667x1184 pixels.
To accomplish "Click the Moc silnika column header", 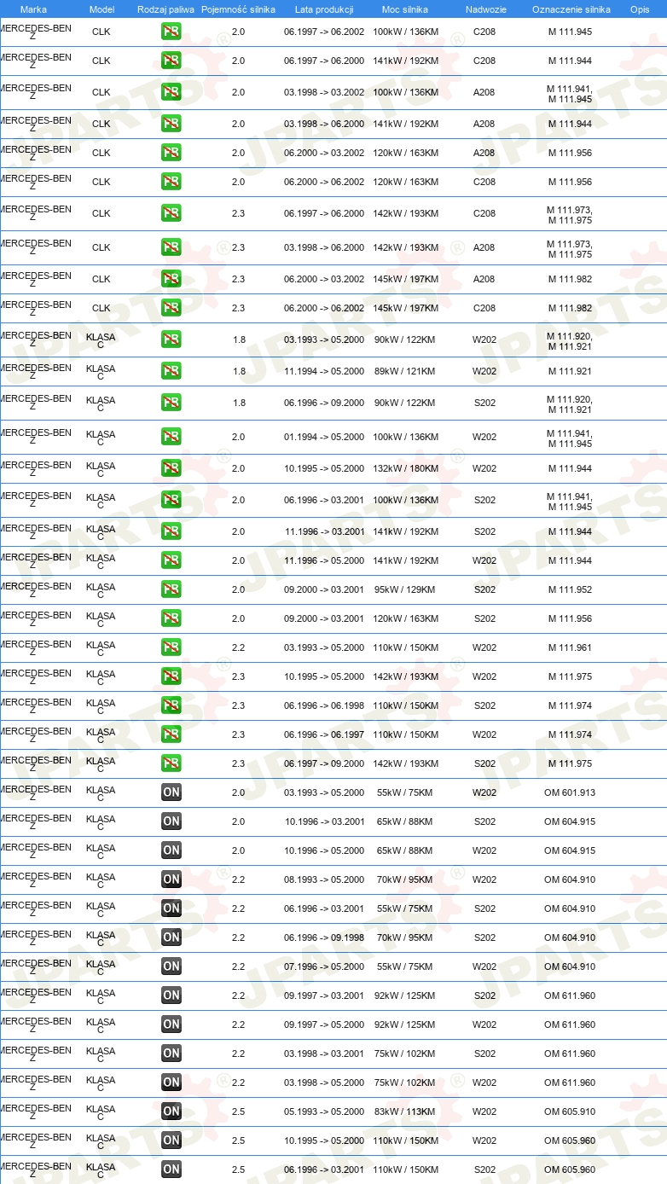I will [405, 9].
